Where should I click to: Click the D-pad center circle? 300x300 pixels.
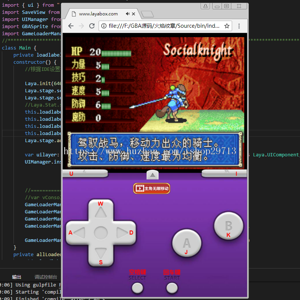click(101, 233)
